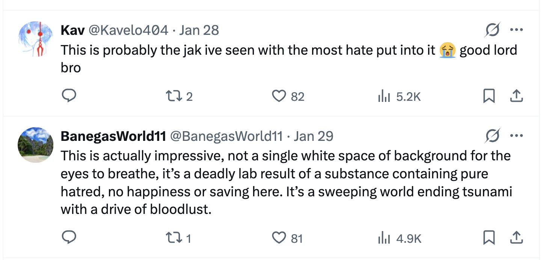Open the Jan 29 timestamp link
The image size is (543, 260).
[314, 136]
